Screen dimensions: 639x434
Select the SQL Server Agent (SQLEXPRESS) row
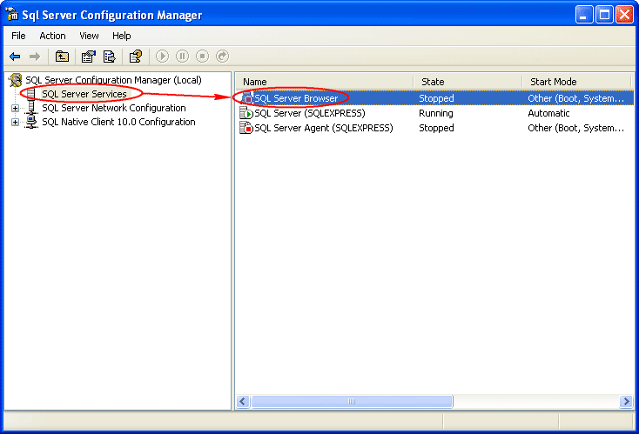point(323,128)
